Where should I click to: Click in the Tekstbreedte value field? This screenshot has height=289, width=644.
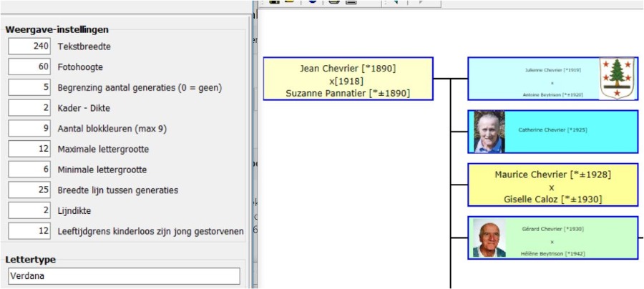(x=29, y=46)
